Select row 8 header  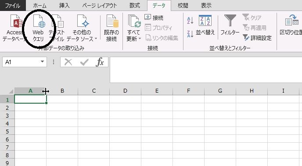(x=7, y=155)
